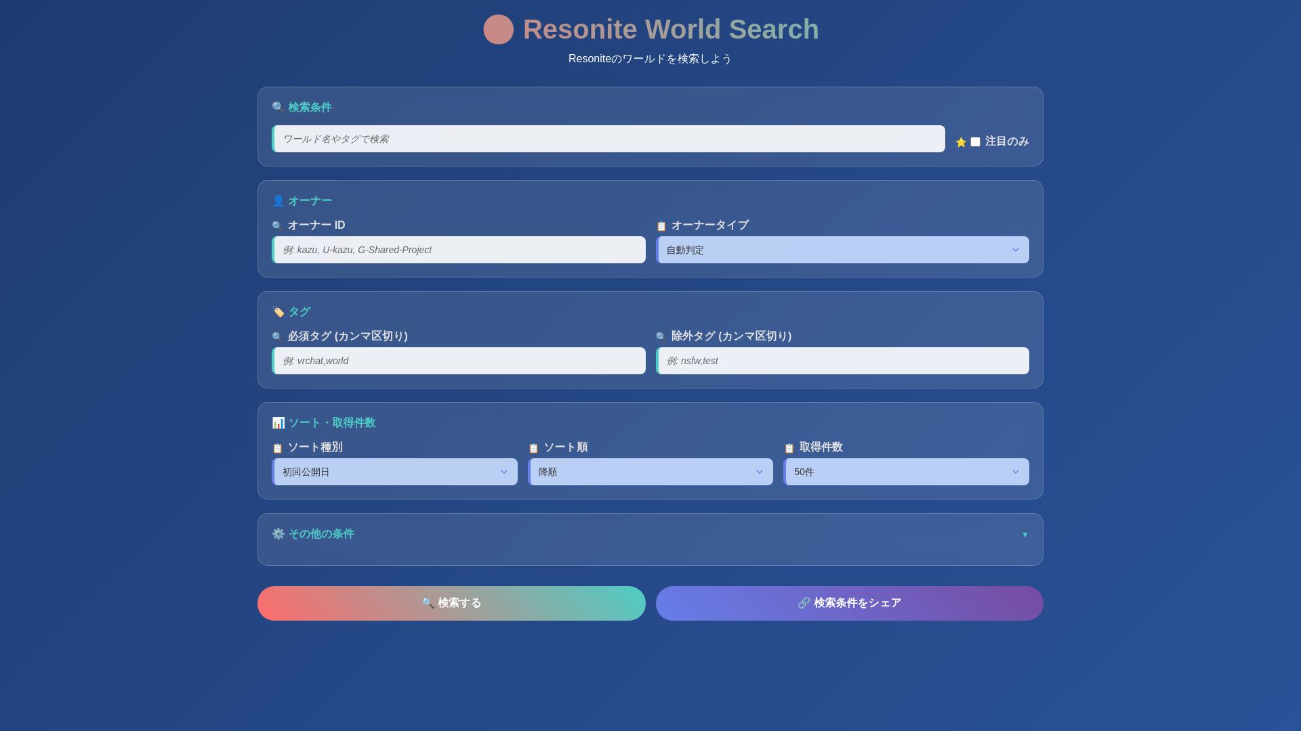The height and width of the screenshot is (731, 1301).
Task: Focus the ワールド名やタグで検索 input field
Action: pos(608,139)
